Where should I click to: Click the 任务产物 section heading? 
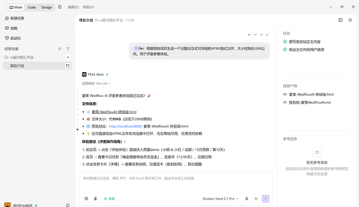[x=290, y=86]
